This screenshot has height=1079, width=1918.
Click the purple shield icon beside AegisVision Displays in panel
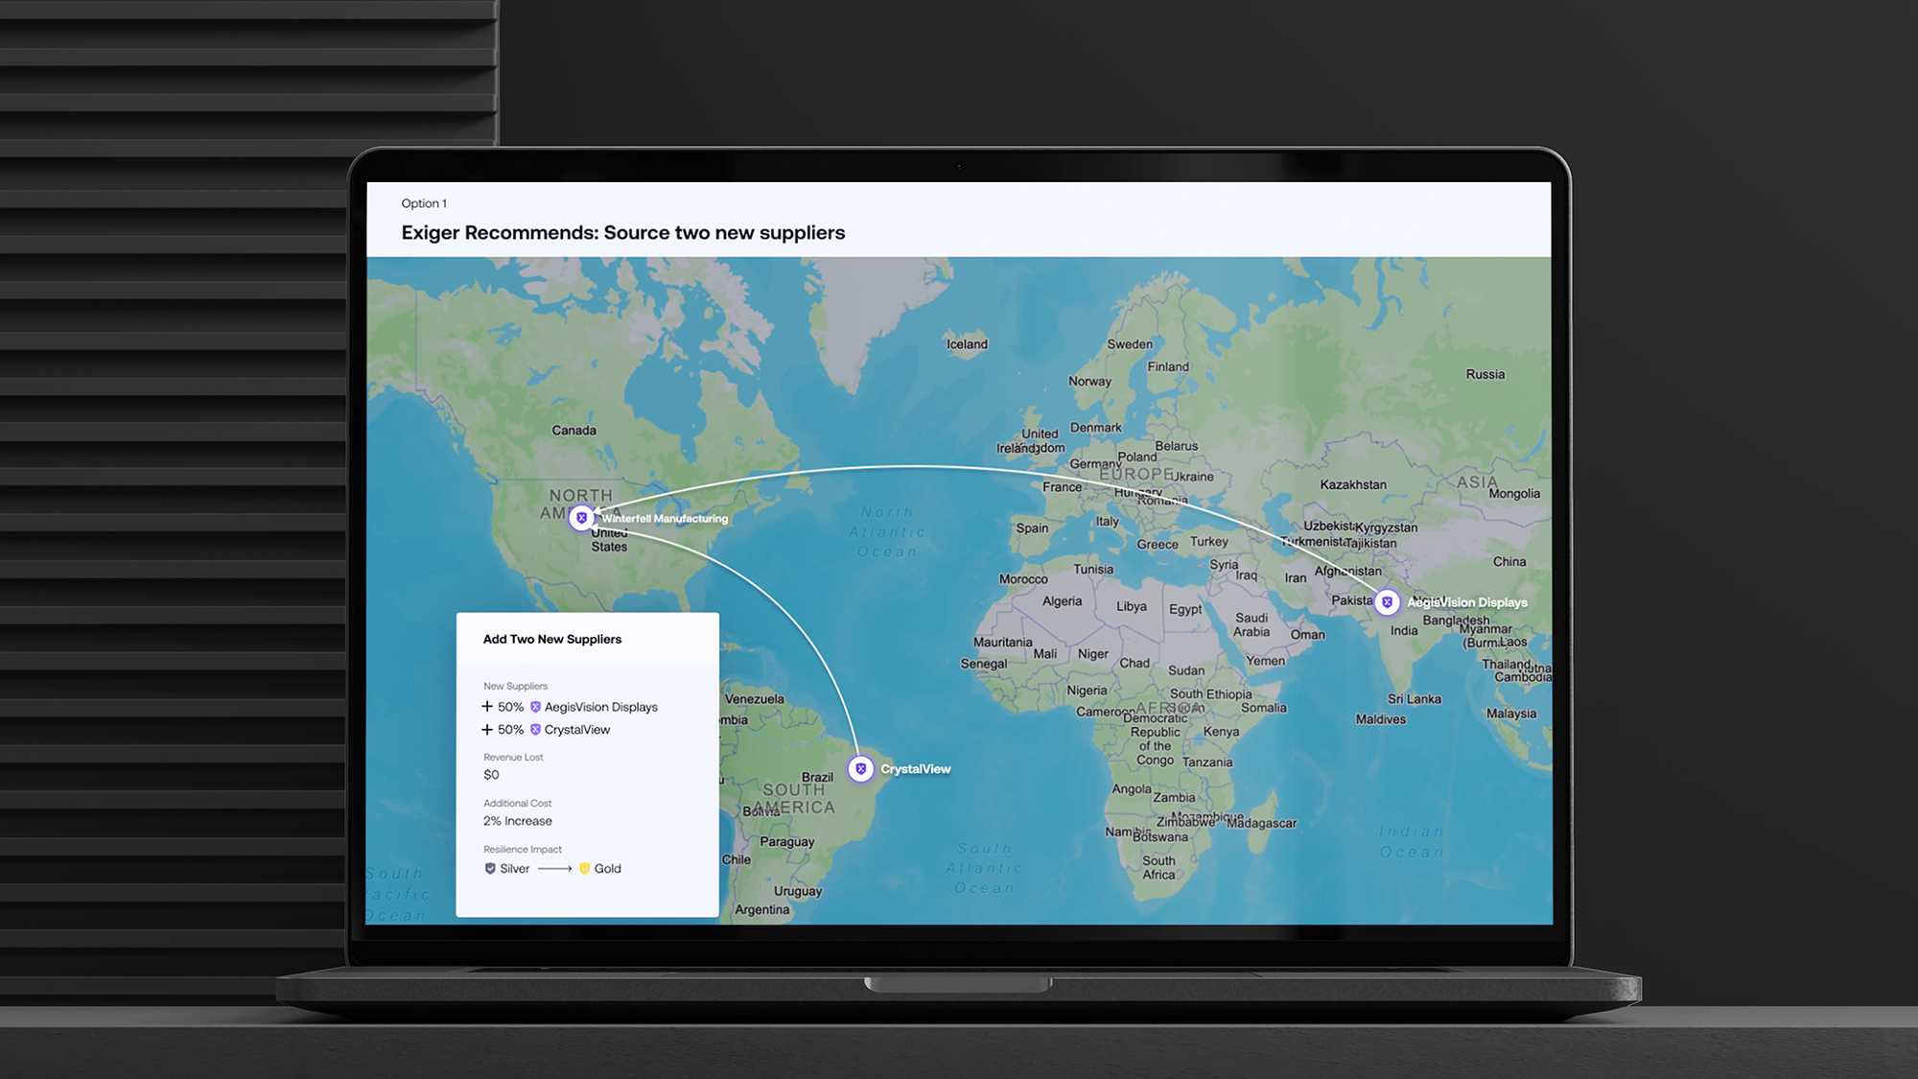coord(535,707)
